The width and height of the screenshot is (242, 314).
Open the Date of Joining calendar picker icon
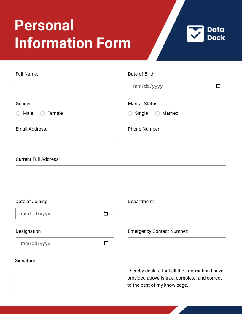pyautogui.click(x=106, y=213)
